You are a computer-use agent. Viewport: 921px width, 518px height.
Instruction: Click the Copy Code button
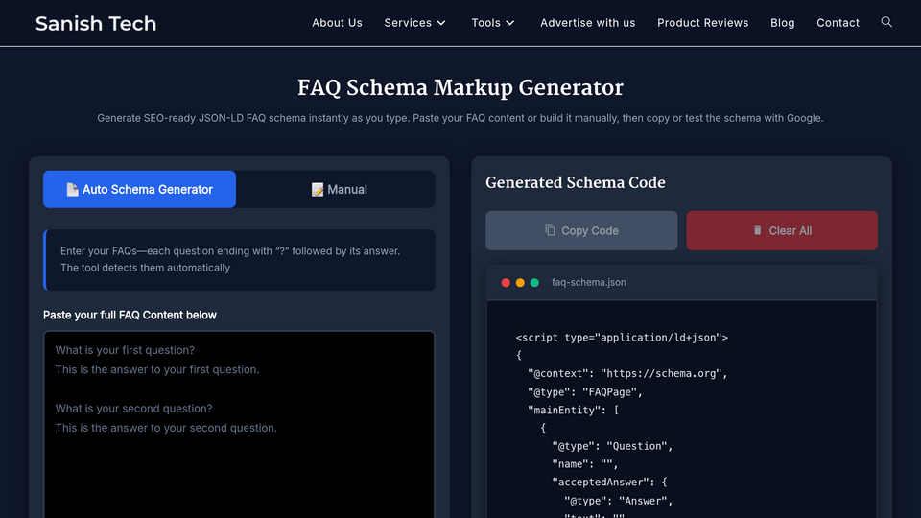(x=581, y=231)
